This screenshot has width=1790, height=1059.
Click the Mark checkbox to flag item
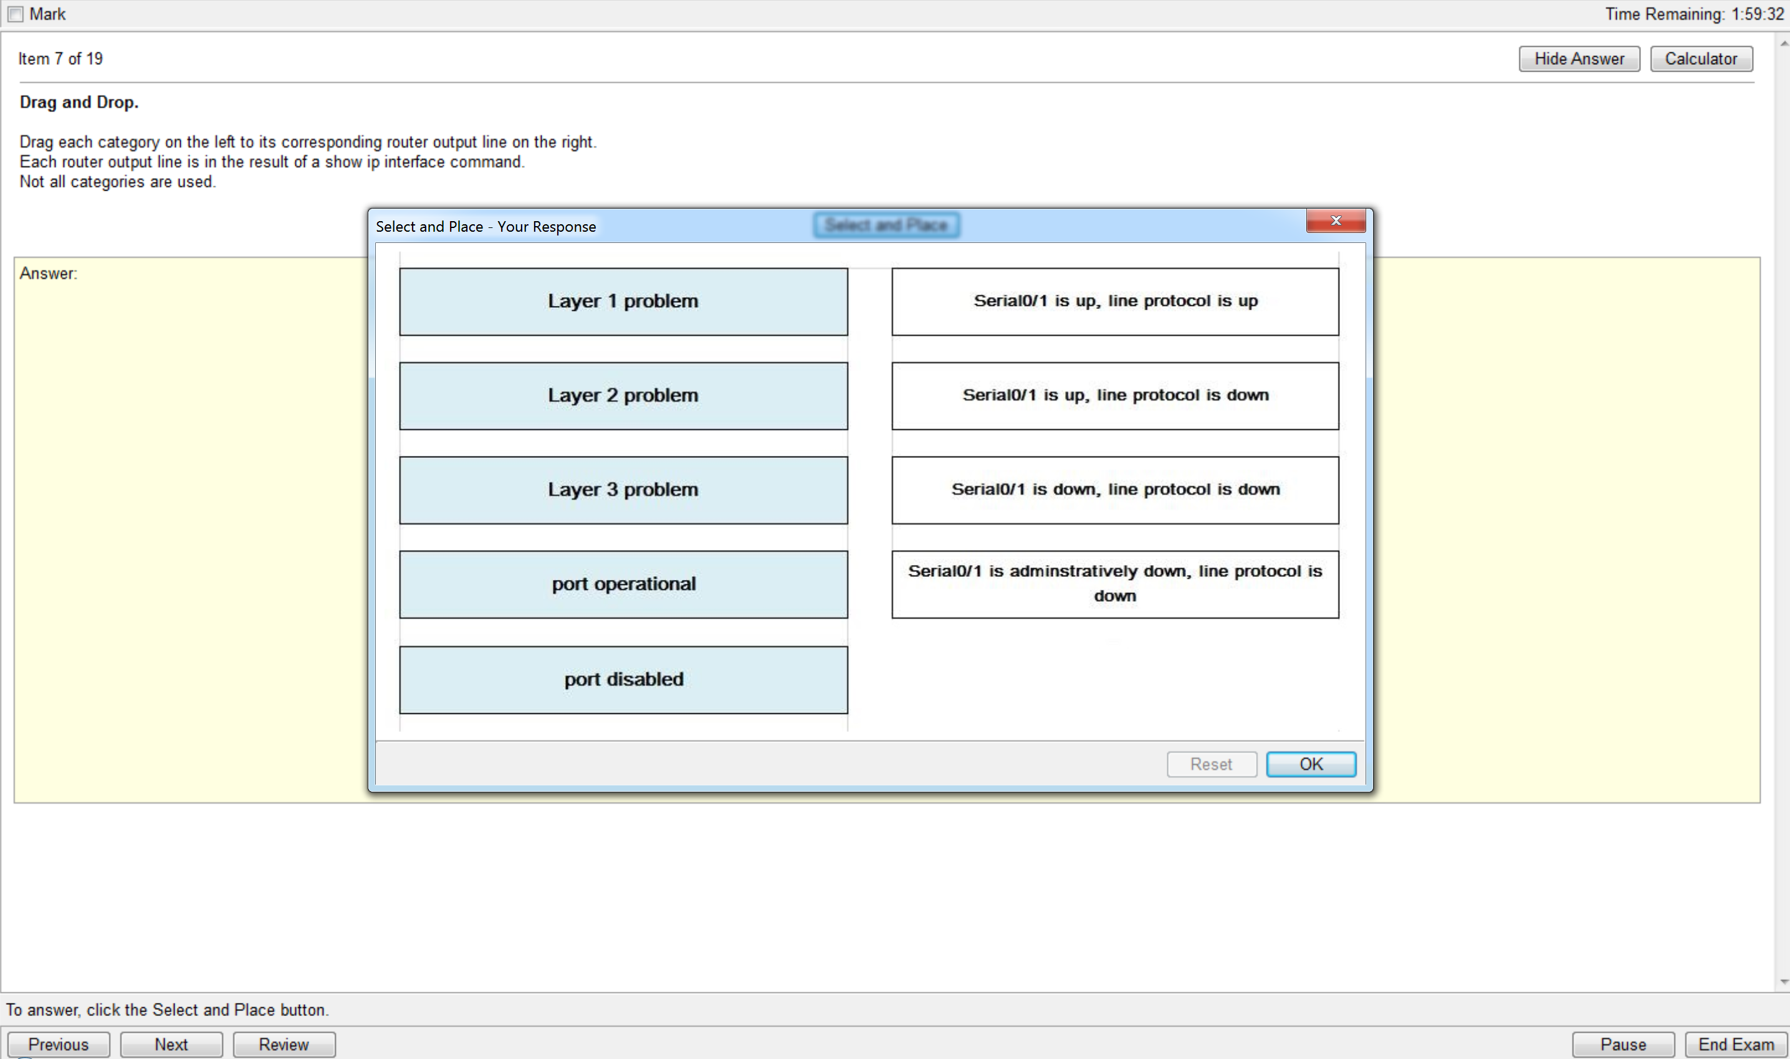click(x=15, y=14)
